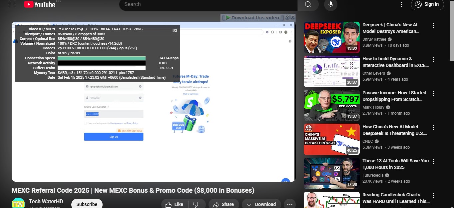Open the Excel dashboard video thumbnail
Screen dimensions: 454x208
coord(332,71)
